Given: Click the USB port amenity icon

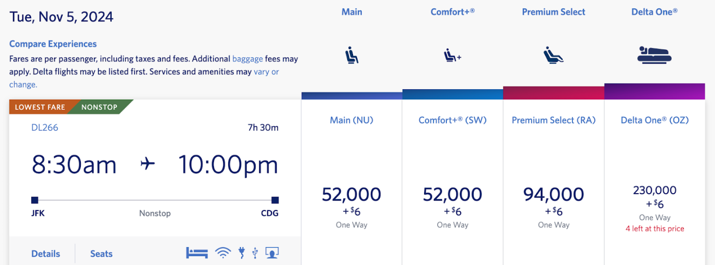Looking at the screenshot, I should [x=255, y=253].
